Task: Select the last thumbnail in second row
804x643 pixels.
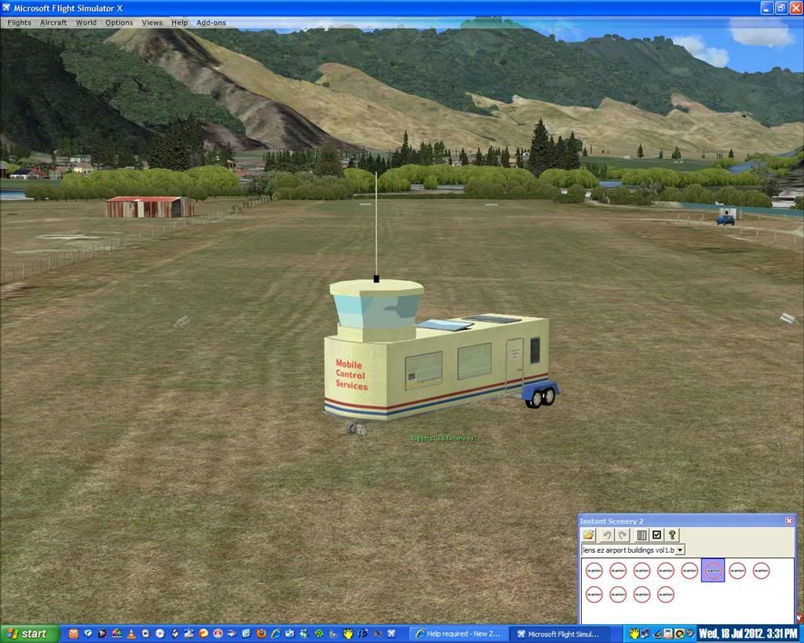Action: click(666, 594)
